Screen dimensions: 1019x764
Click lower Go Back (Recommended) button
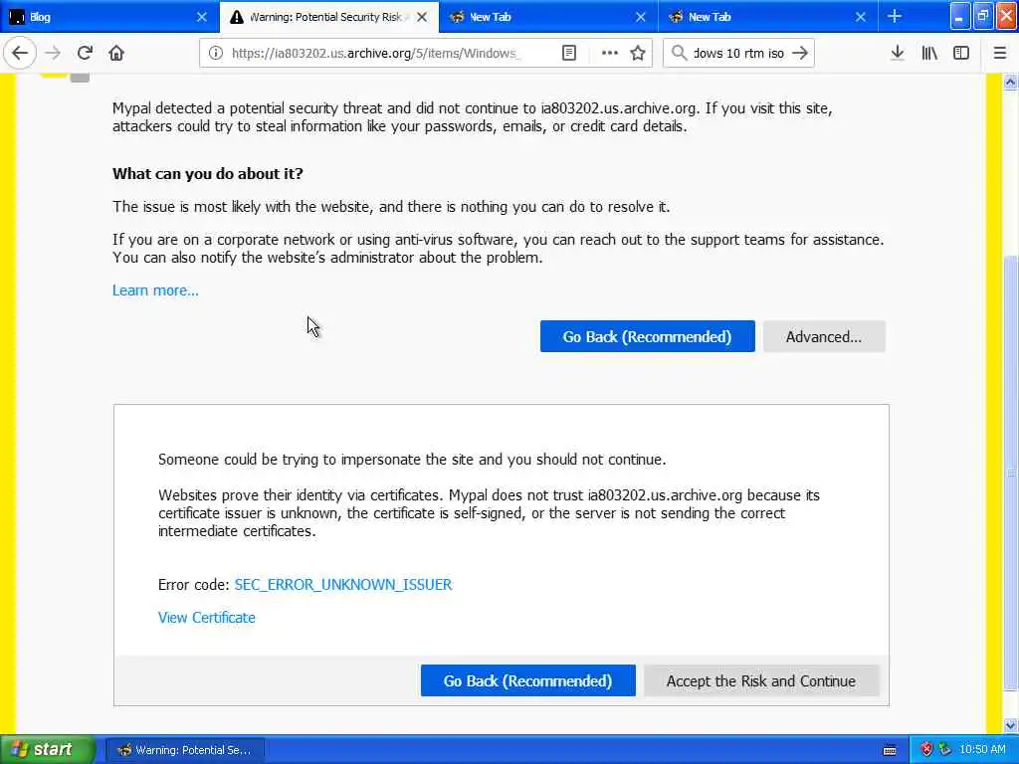527,680
